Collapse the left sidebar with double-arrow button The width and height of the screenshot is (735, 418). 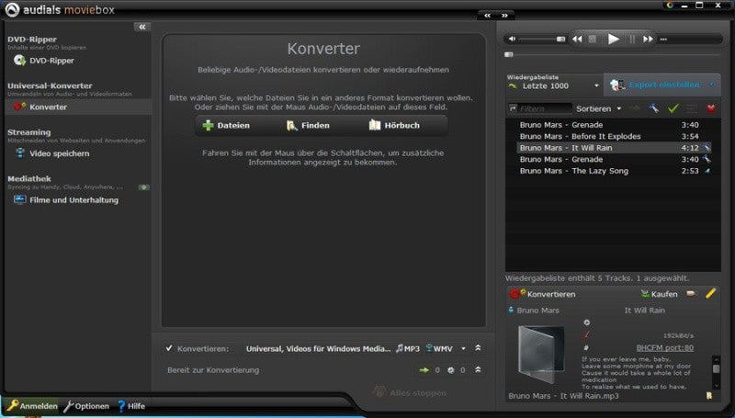tap(142, 27)
